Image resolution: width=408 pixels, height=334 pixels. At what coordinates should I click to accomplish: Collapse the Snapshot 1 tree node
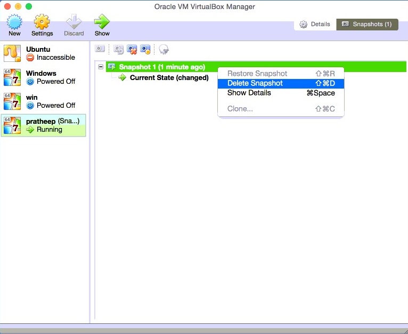(x=101, y=67)
